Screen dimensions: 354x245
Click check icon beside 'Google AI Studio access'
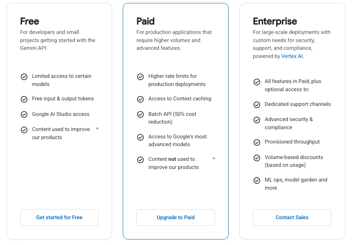pyautogui.click(x=24, y=114)
